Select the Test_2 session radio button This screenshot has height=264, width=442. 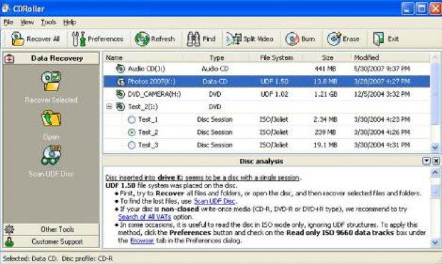(x=132, y=132)
